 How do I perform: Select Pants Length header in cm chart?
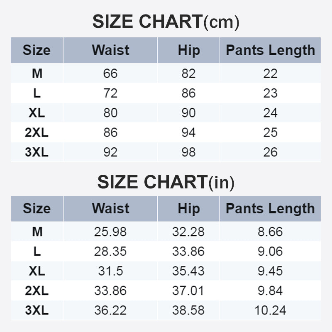coord(270,50)
